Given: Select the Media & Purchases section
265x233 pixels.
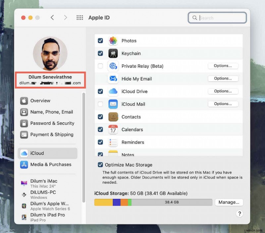Looking at the screenshot, I should [51, 164].
